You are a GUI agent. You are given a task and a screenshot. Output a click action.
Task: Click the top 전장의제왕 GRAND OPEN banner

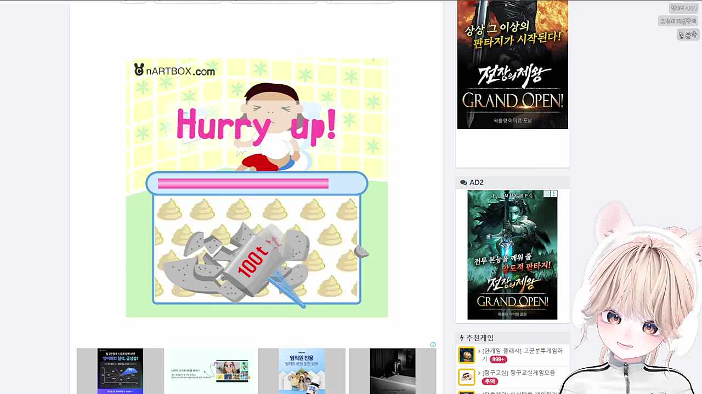click(512, 64)
